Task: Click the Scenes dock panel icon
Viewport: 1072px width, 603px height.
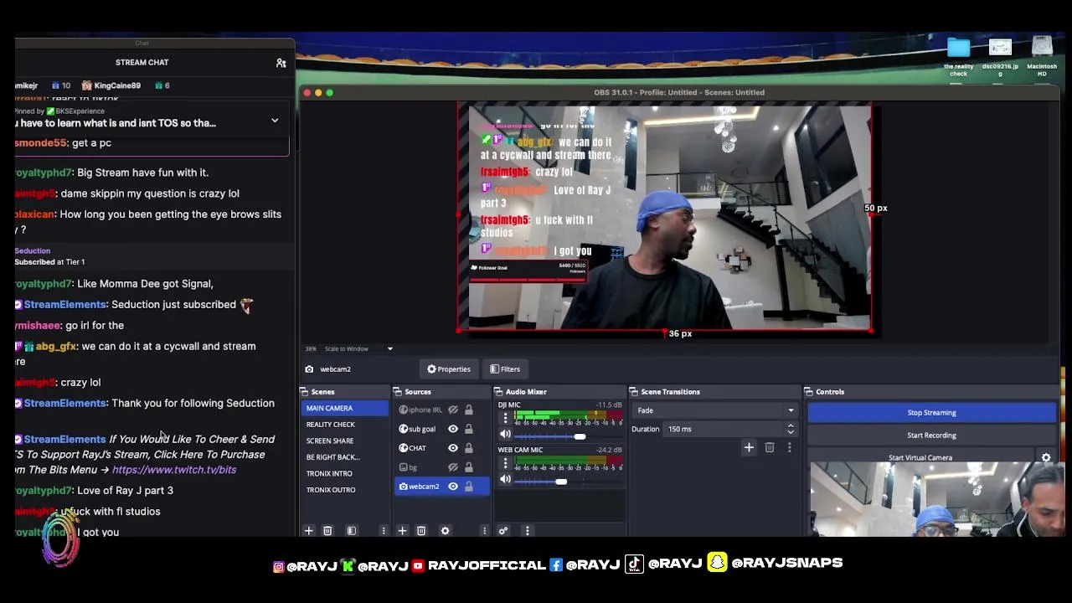Action: pos(306,392)
